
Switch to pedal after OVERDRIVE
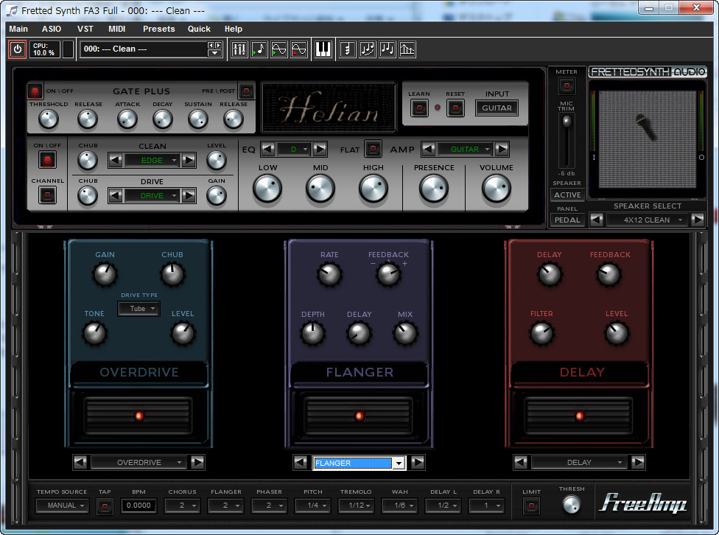(x=197, y=462)
